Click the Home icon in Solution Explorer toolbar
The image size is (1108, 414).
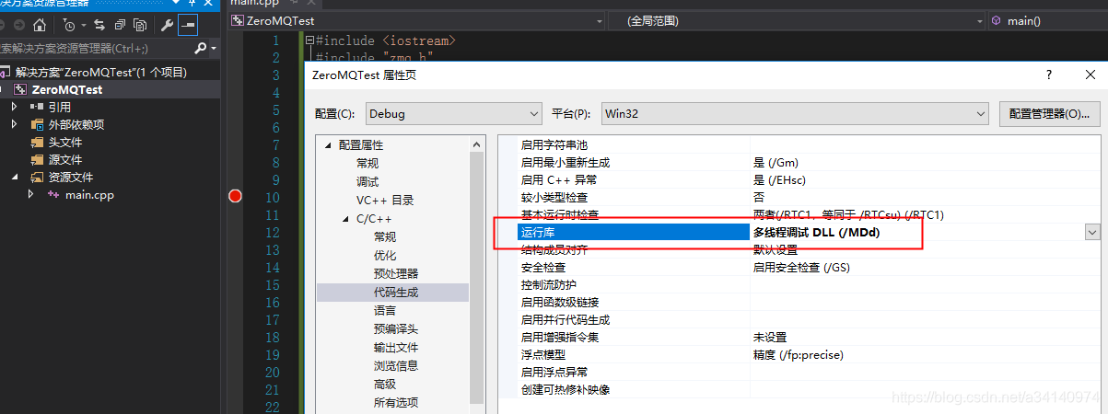click(x=40, y=25)
